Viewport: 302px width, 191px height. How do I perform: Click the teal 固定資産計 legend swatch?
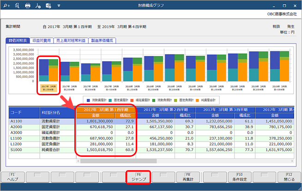(110, 100)
